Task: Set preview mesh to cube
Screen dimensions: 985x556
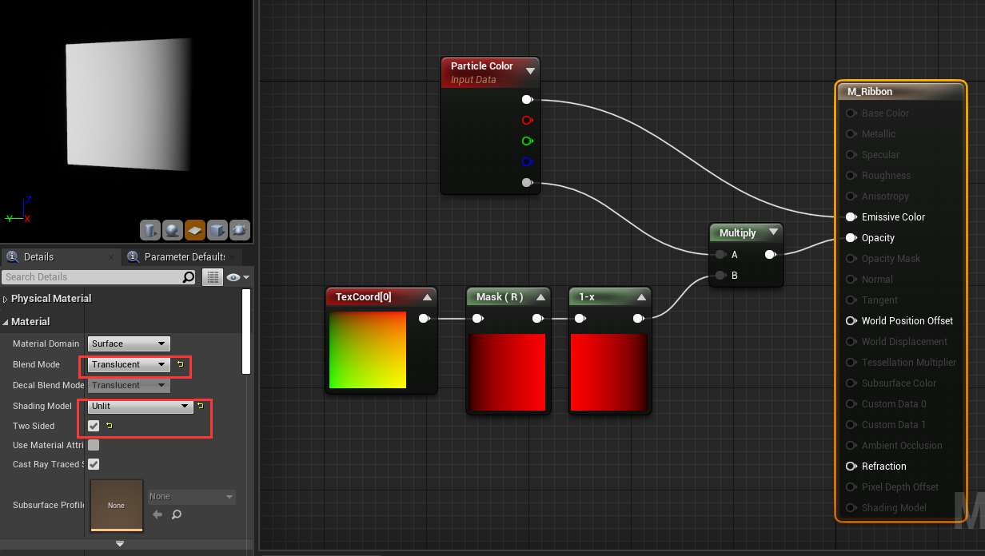Action: tap(217, 231)
